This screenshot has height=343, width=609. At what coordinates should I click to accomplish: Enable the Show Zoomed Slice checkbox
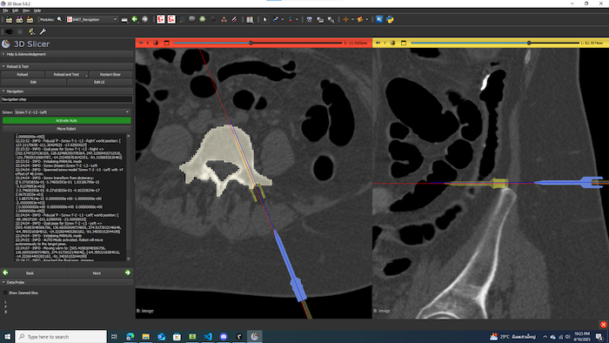pos(5,293)
